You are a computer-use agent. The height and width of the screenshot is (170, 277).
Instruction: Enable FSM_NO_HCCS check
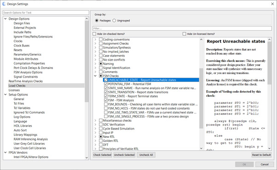106,108
